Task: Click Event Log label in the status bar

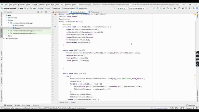Action: click(192, 105)
